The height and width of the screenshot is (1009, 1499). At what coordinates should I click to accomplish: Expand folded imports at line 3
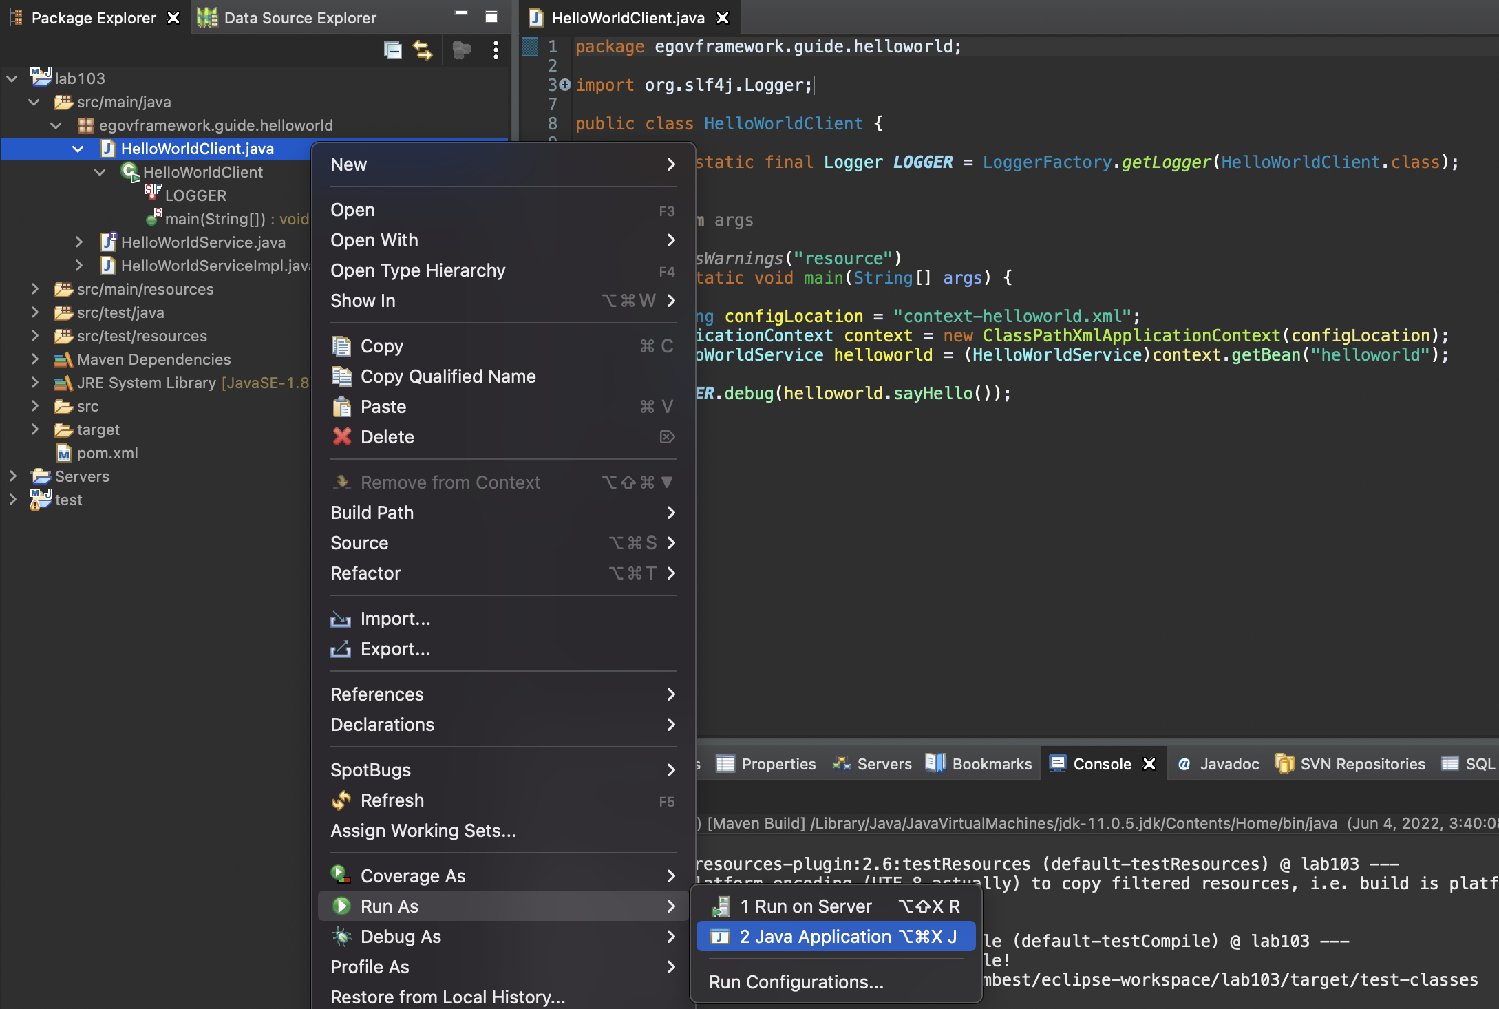point(565,85)
